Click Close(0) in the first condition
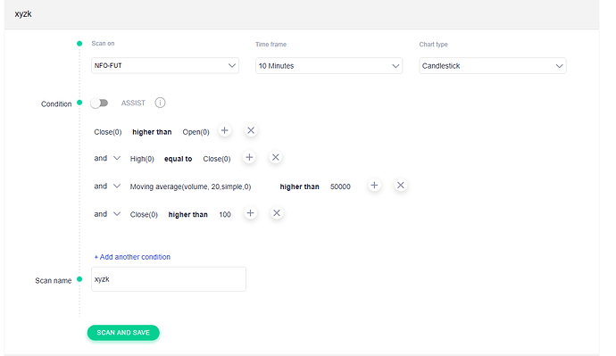The width and height of the screenshot is (616, 356). tap(108, 132)
